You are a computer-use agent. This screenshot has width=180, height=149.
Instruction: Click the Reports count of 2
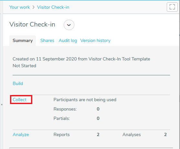(x=98, y=134)
